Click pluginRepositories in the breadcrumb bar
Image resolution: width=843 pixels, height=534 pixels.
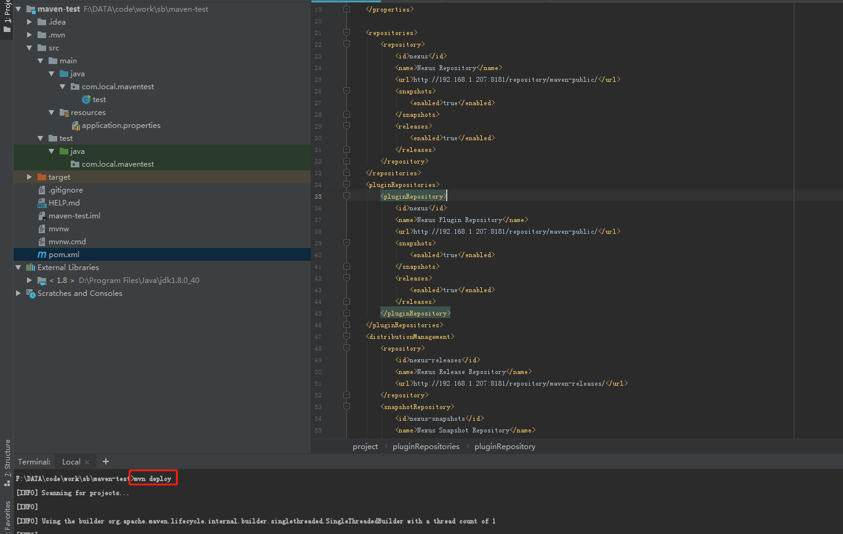(x=426, y=446)
